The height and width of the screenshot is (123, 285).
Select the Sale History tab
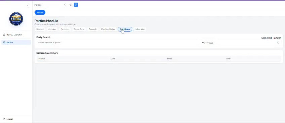click(125, 29)
